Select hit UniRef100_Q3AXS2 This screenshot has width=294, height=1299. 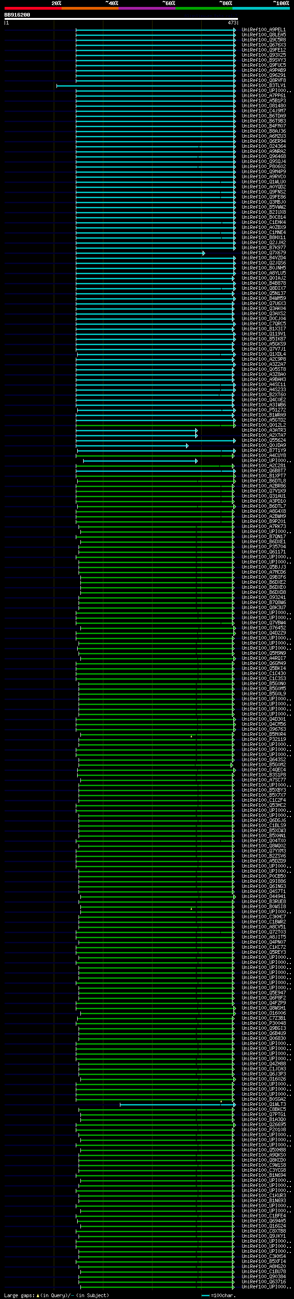[263, 314]
